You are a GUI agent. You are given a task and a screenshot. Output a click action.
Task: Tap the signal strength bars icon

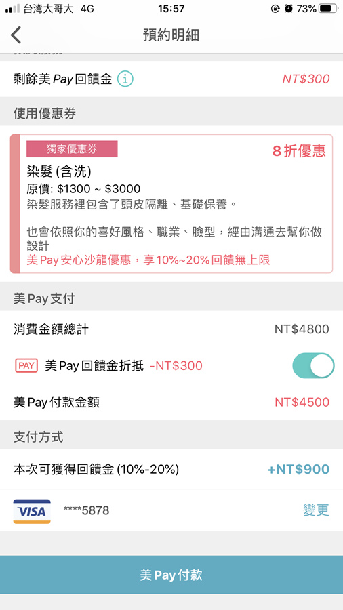tap(13, 9)
